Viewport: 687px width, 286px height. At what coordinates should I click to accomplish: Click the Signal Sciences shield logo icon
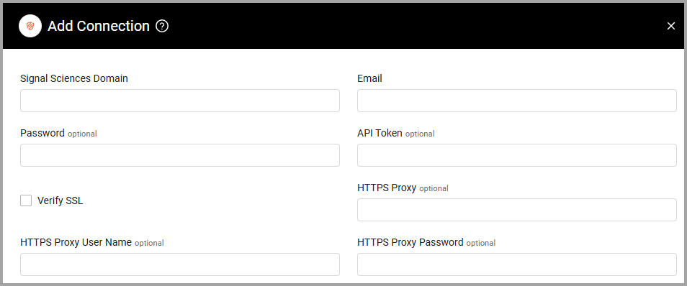tap(30, 27)
